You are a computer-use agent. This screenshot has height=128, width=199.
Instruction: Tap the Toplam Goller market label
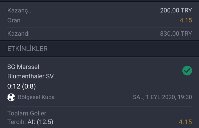click(x=27, y=113)
